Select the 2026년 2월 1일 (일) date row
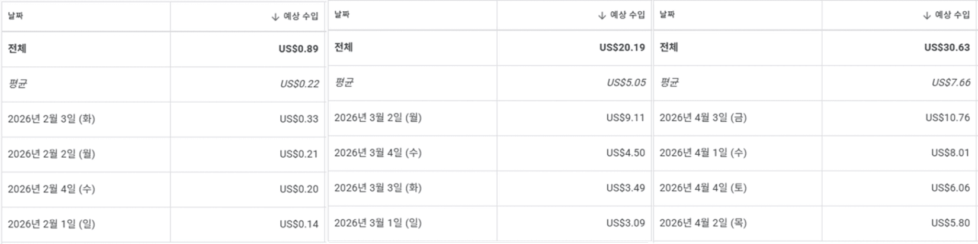Viewport: 978px width, 244px height. pos(52,224)
